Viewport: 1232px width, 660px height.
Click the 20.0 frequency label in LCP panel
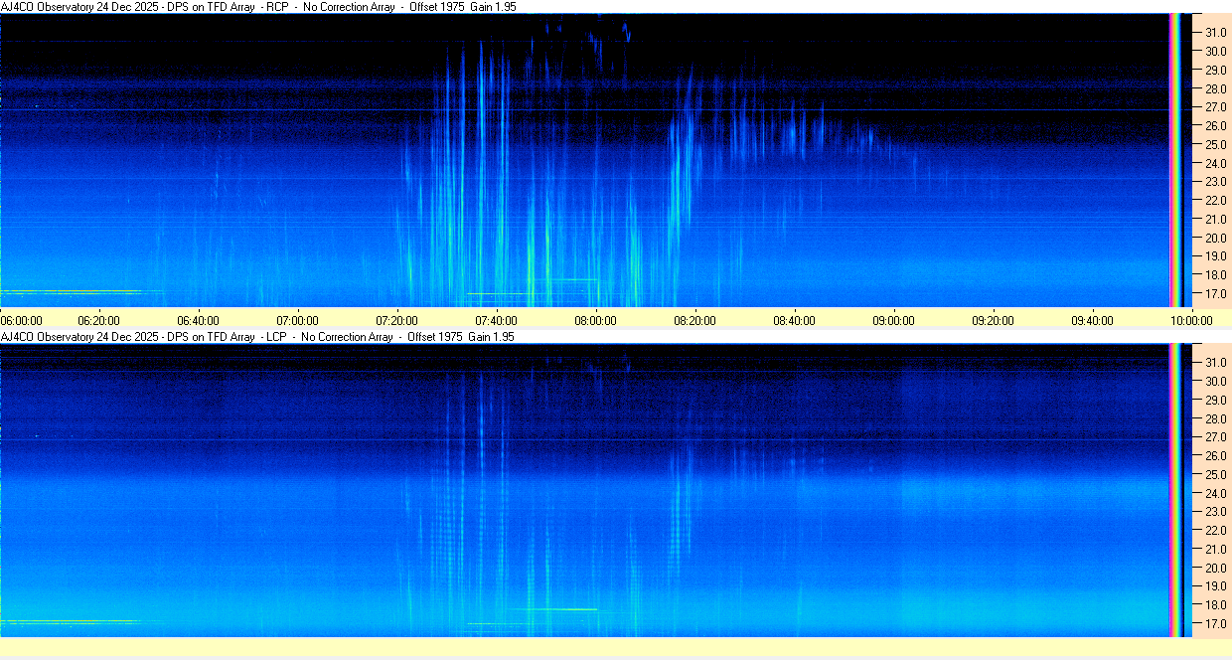click(1215, 569)
